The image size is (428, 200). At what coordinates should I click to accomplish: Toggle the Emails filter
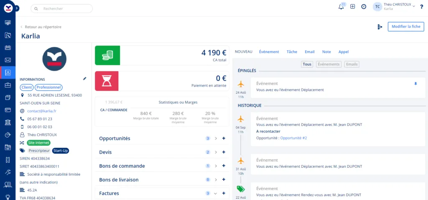tap(352, 64)
